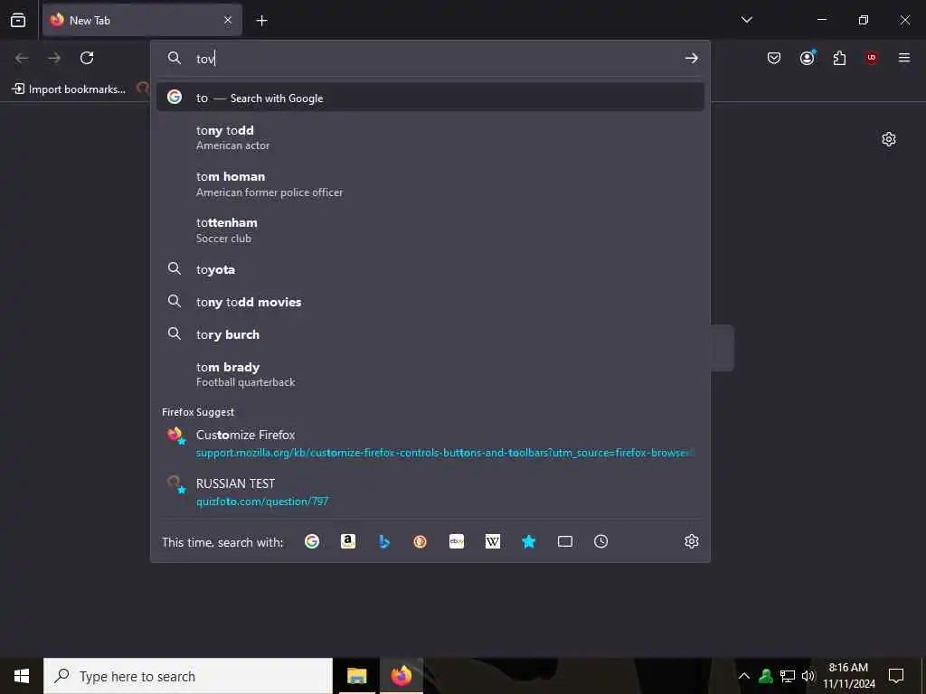Screen dimensions: 926x694
Task: Open the RUSSIAN TEST bookmark suggestion
Action: 430,492
